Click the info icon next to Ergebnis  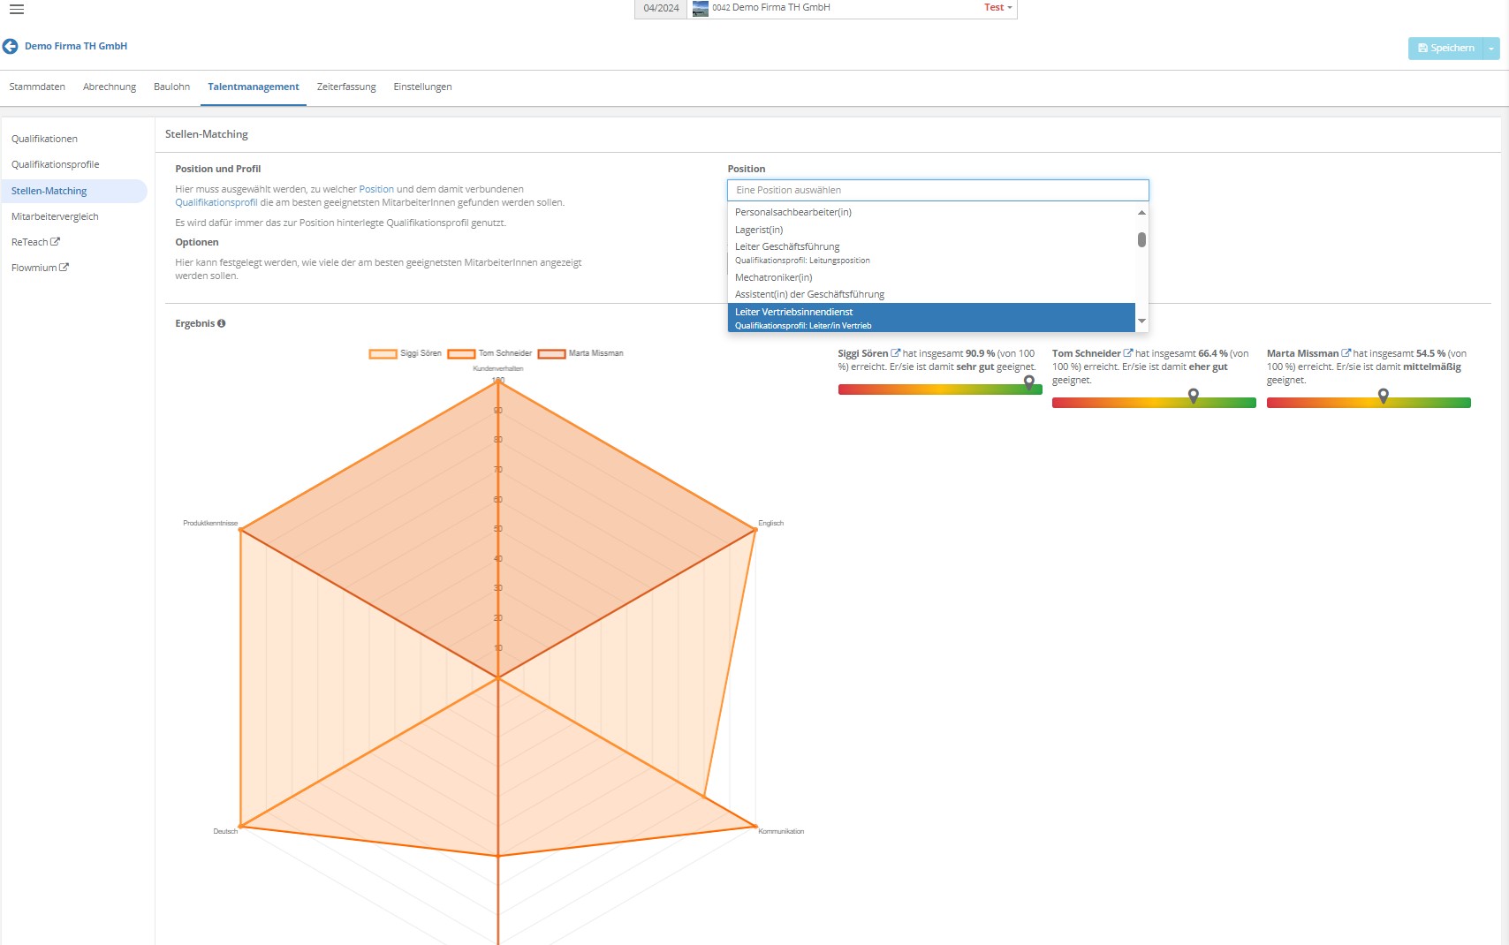tap(222, 324)
